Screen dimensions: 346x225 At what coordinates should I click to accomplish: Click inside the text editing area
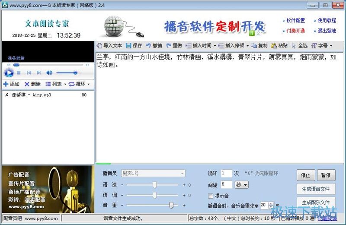click(x=220, y=108)
